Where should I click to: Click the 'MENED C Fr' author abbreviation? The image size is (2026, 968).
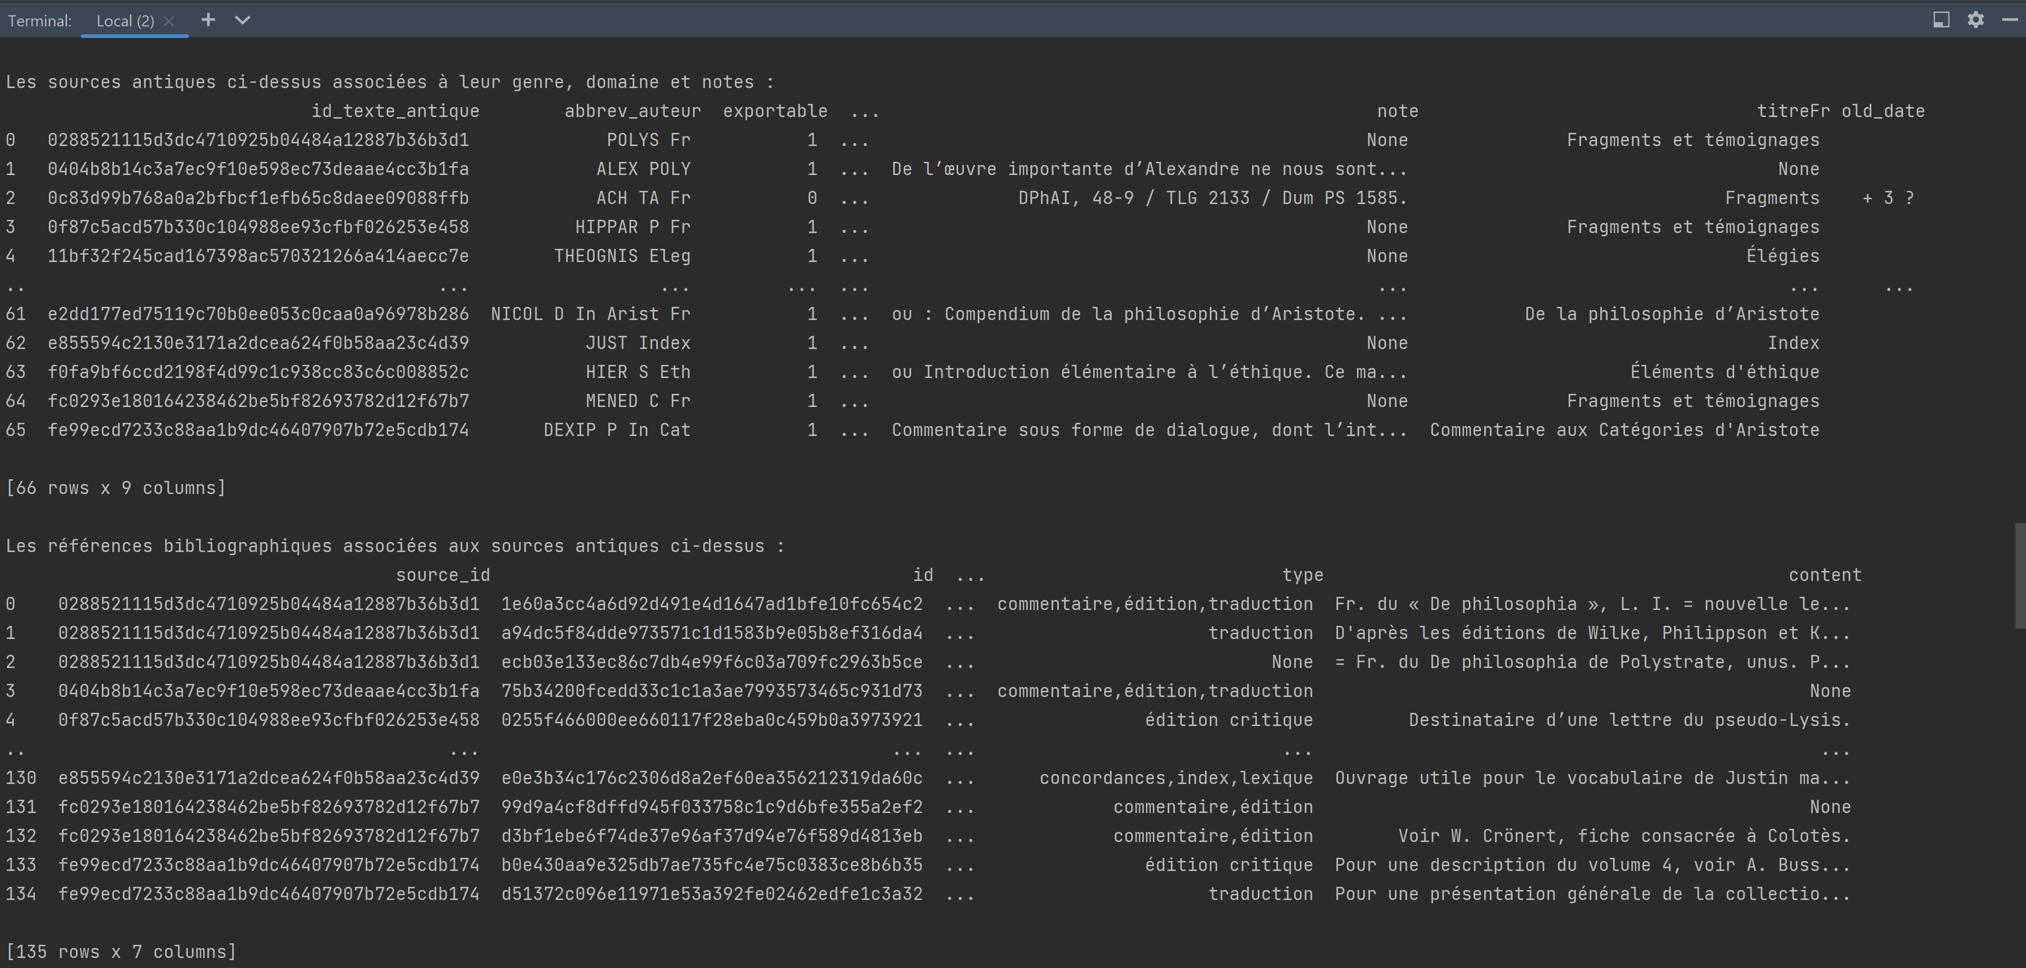click(638, 402)
